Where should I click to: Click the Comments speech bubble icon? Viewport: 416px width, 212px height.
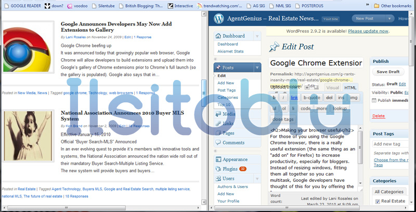(218, 142)
